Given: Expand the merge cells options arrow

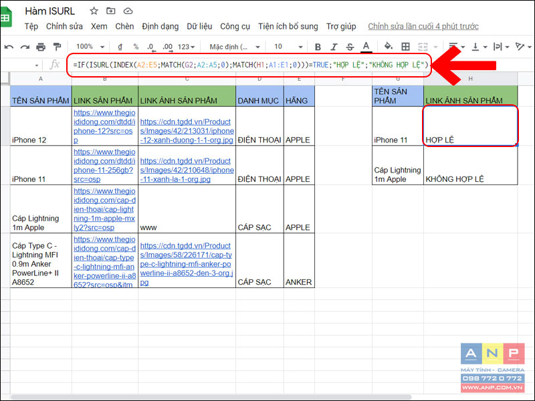Looking at the screenshot, I should [435, 47].
